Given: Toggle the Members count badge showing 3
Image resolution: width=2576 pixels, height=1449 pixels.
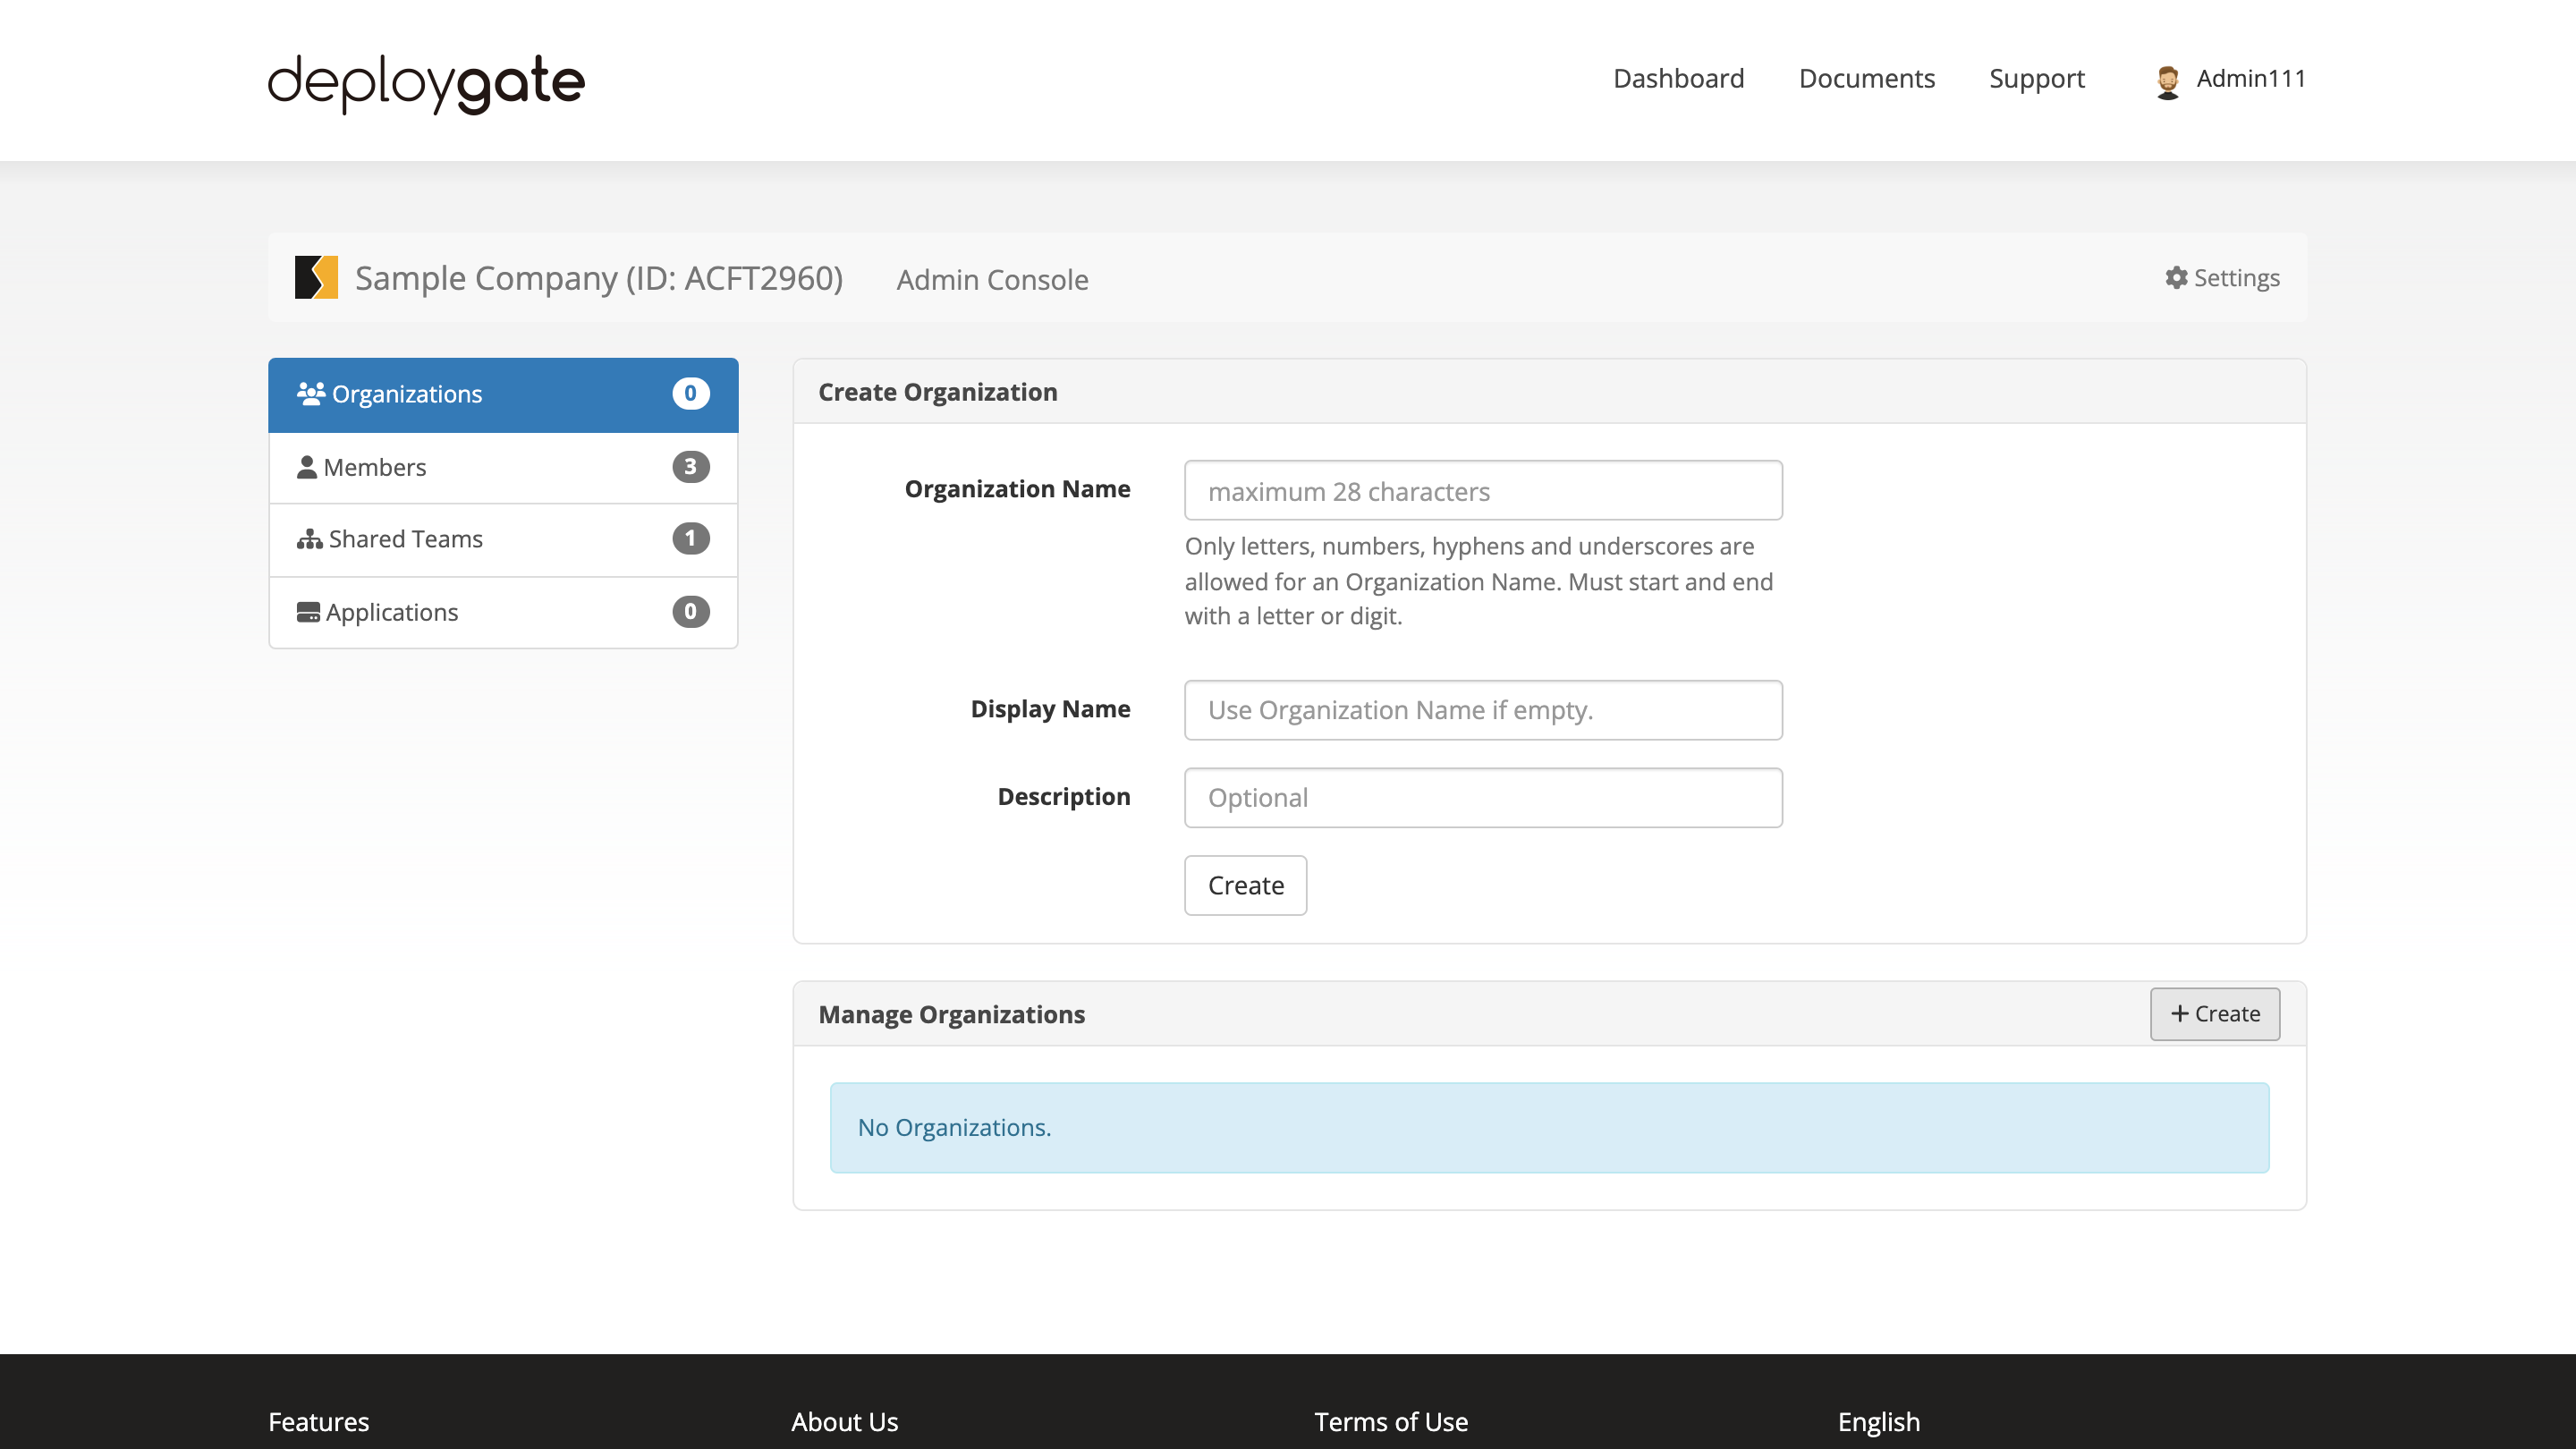Looking at the screenshot, I should [690, 465].
